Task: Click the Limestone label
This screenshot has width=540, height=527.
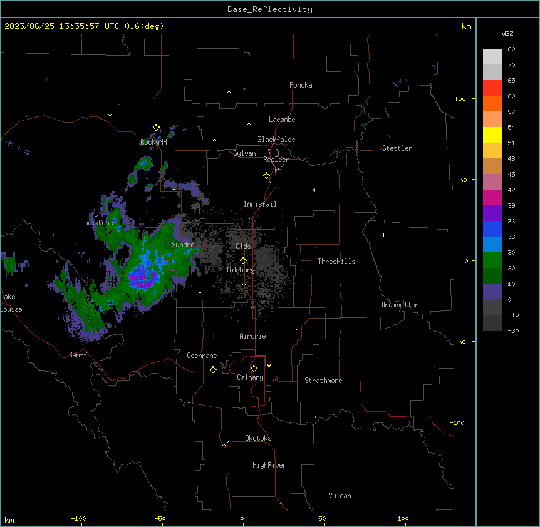Action: click(96, 223)
